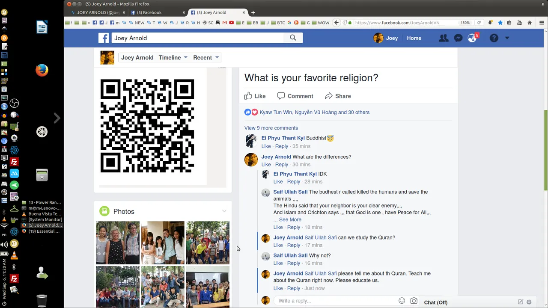Open the account menu dropdown arrow
This screenshot has height=308, width=548.
507,38
